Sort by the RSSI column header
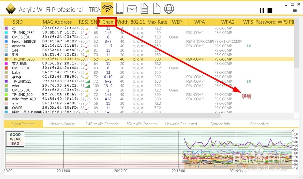 (84, 22)
